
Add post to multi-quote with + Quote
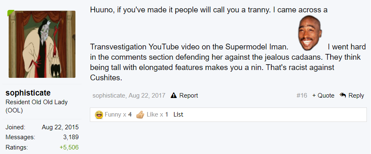tap(323, 96)
